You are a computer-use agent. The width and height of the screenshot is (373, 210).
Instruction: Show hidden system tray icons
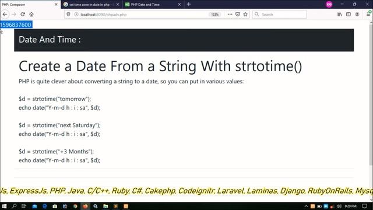(306, 206)
